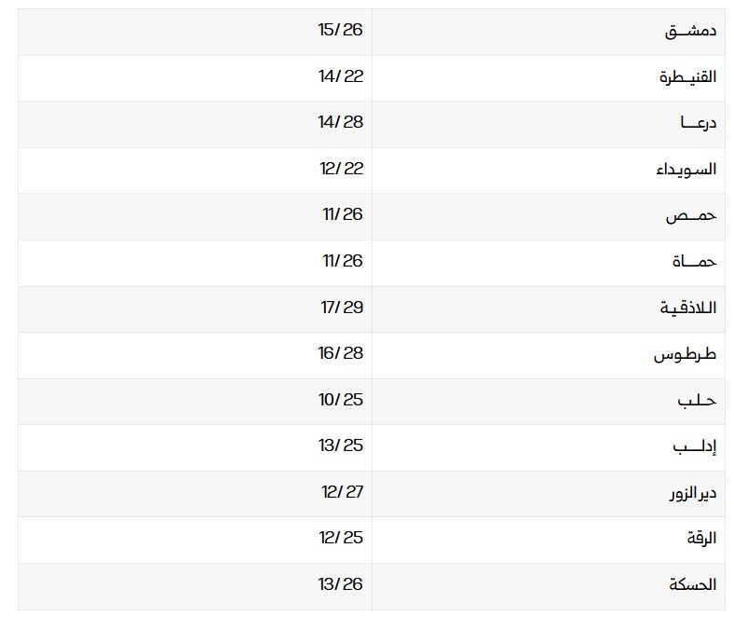Click the 14/28 temperature reading
The width and height of the screenshot is (734, 630).
[340, 122]
